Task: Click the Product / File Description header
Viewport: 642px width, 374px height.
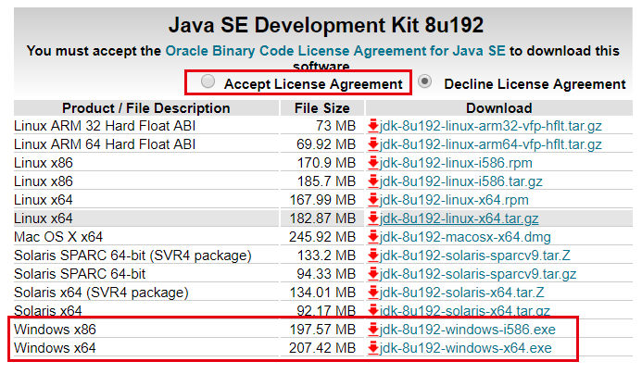Action: click(x=146, y=108)
